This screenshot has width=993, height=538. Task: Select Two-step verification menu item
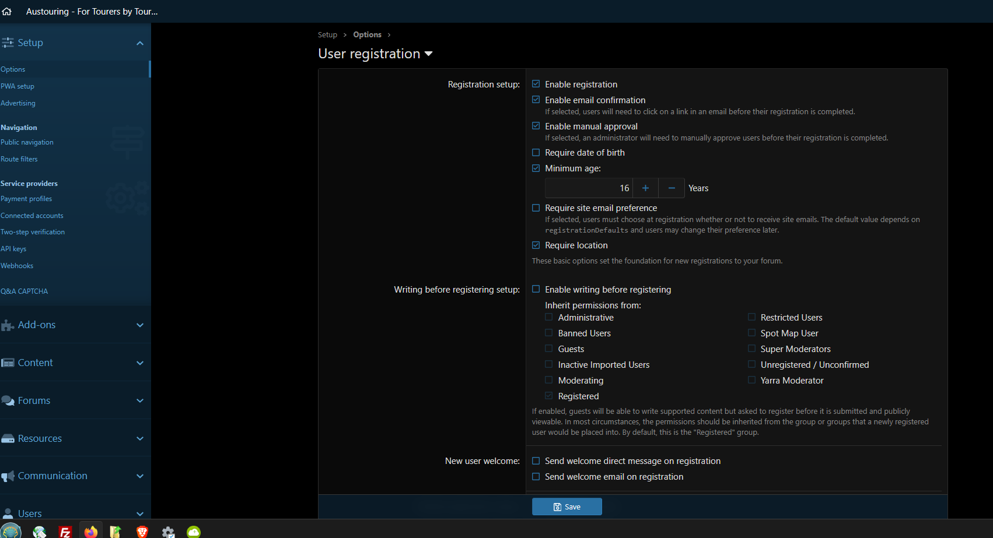33,232
